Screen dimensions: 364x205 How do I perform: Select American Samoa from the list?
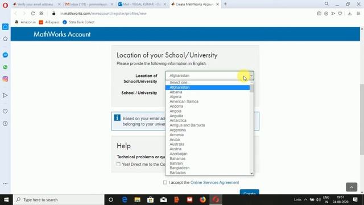(207, 101)
